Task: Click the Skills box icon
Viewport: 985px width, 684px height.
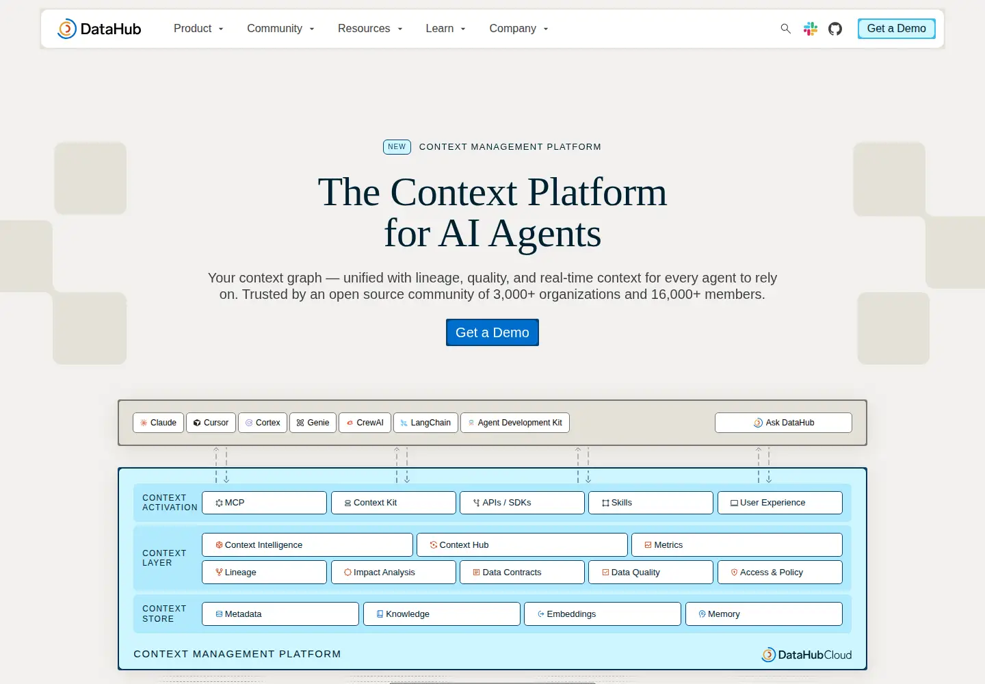Action: (x=605, y=503)
